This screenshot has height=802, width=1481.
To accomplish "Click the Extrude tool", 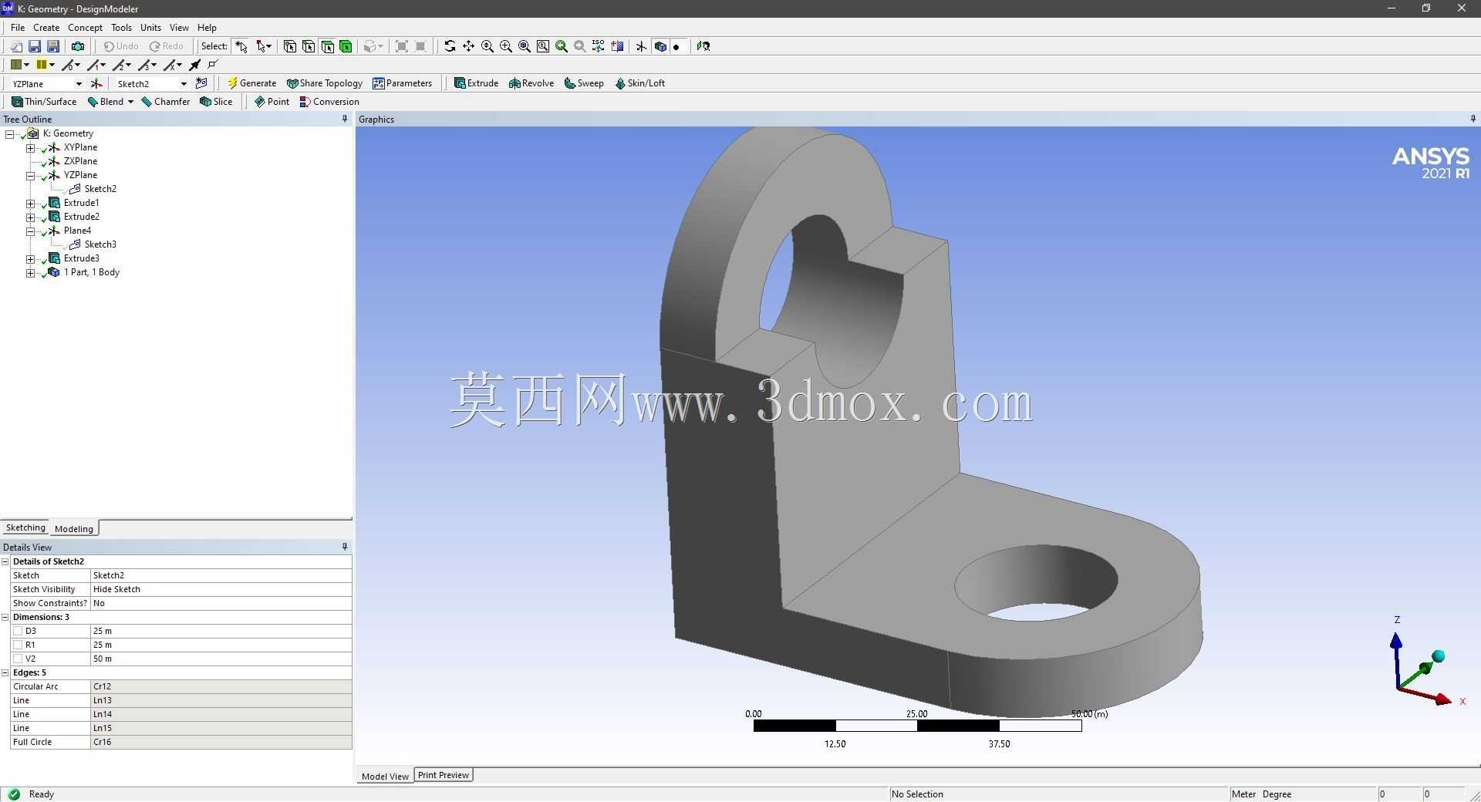I will point(476,83).
